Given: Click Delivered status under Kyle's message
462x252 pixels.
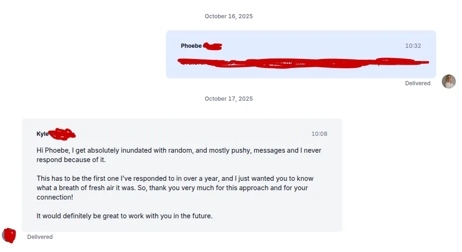Looking at the screenshot, I should click(40, 237).
